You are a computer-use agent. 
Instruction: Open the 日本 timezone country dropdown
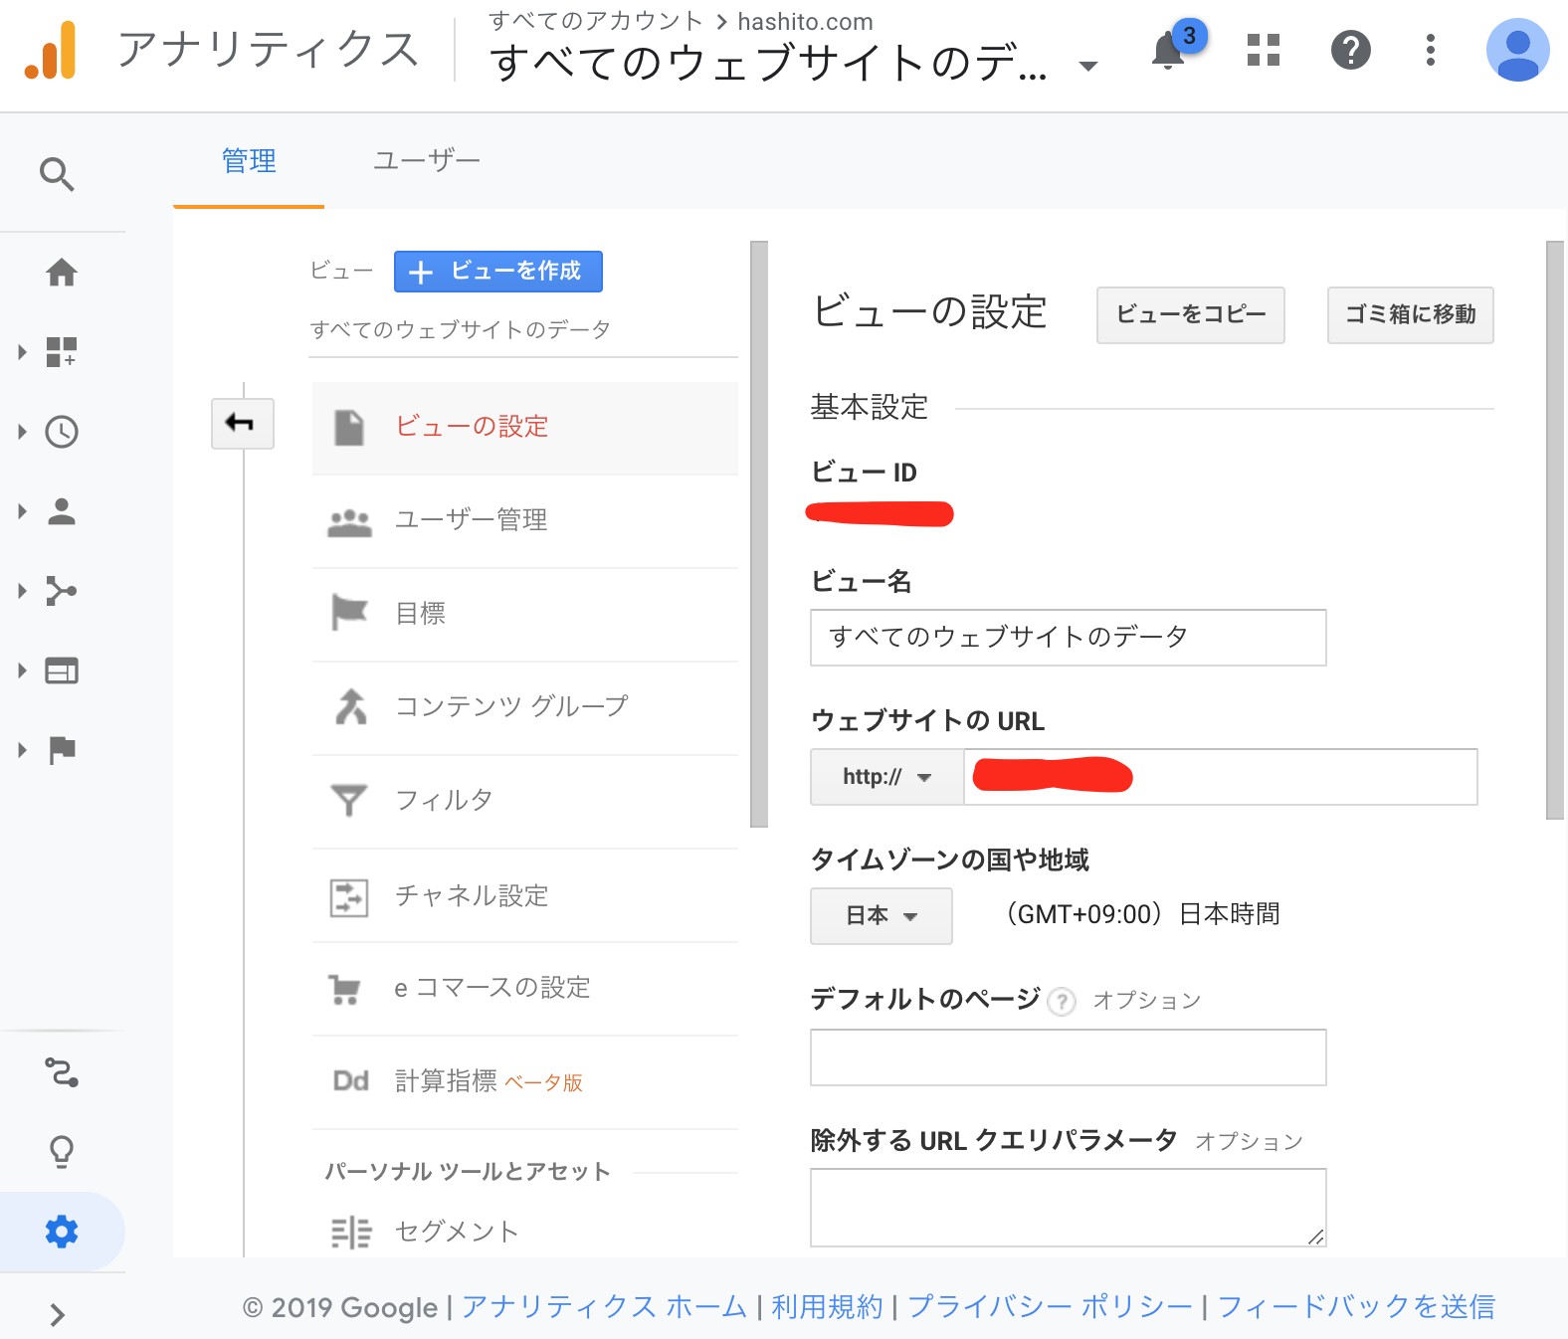(x=881, y=915)
